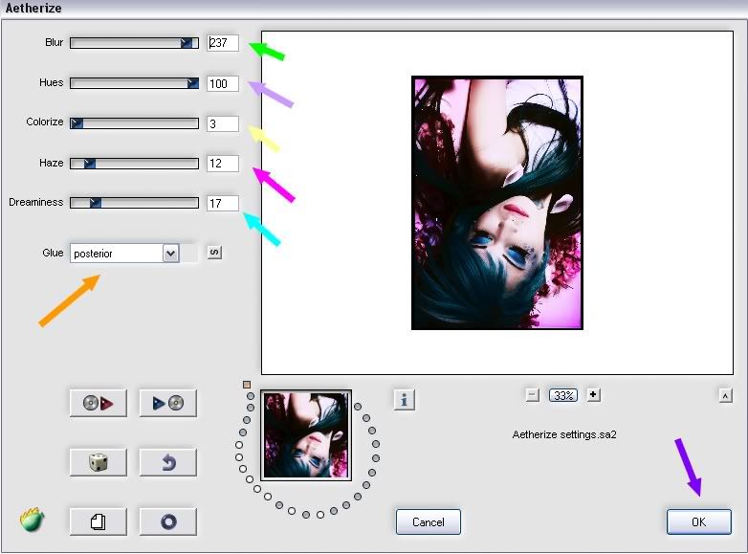Click the small preview thumbnail in the ring
Image resolution: width=748 pixels, height=554 pixels.
tap(306, 435)
